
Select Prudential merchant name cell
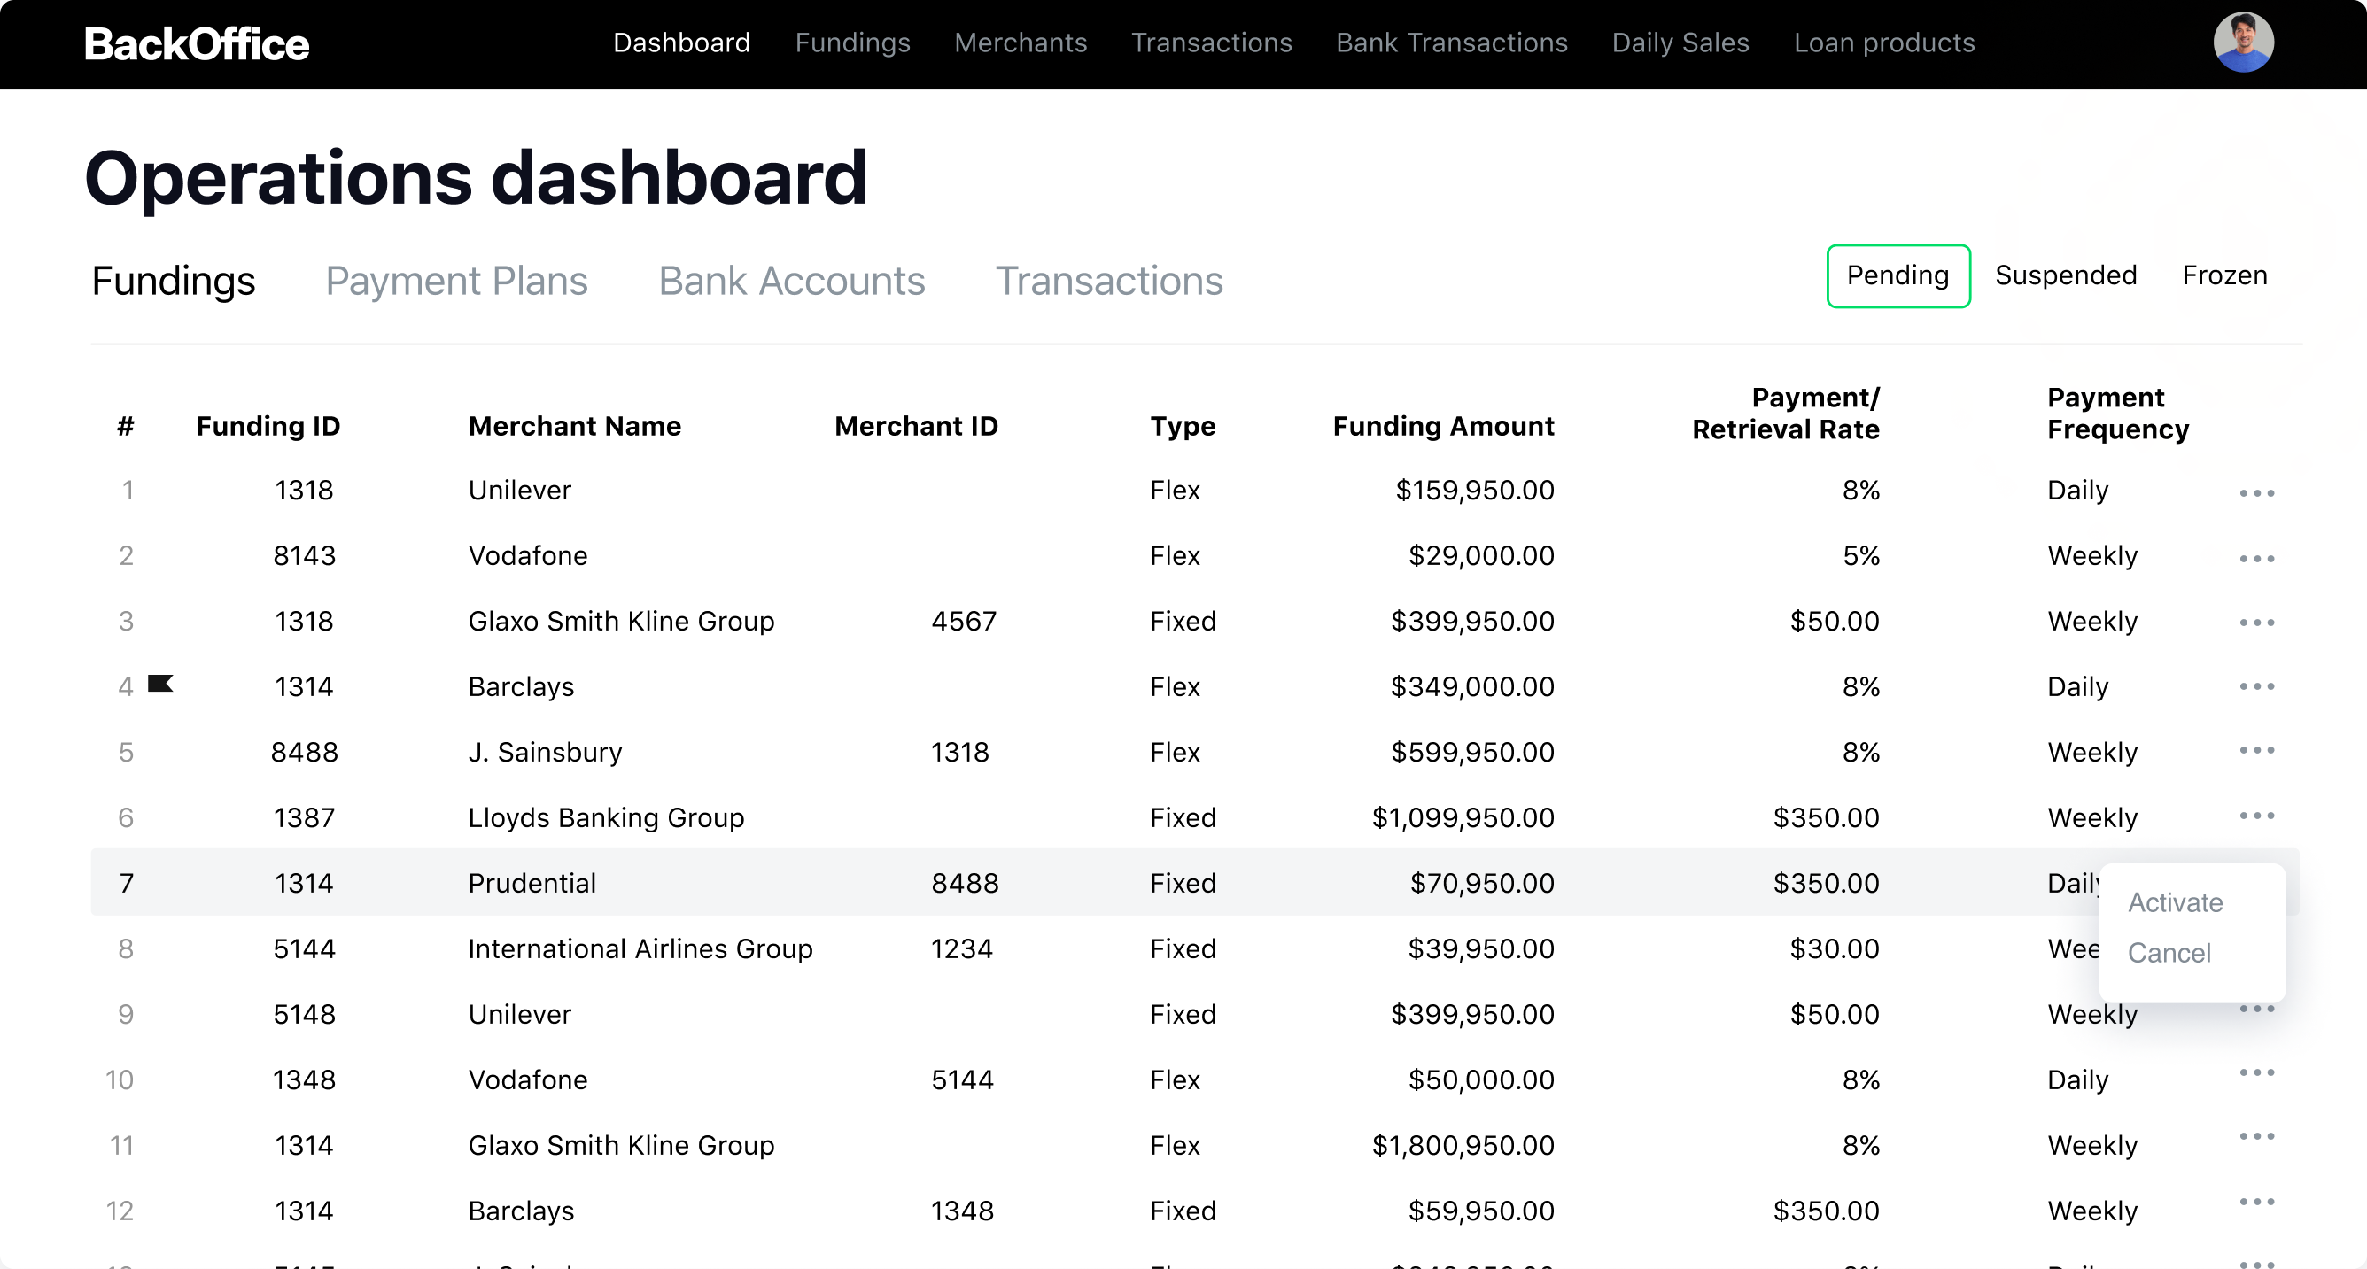click(x=532, y=884)
